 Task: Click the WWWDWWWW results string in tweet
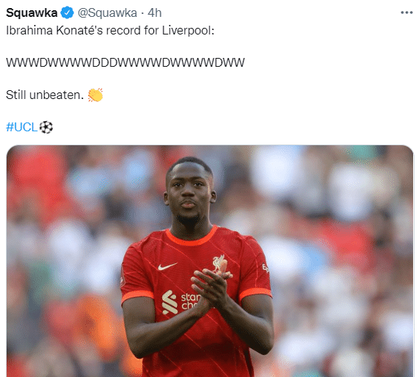[125, 62]
